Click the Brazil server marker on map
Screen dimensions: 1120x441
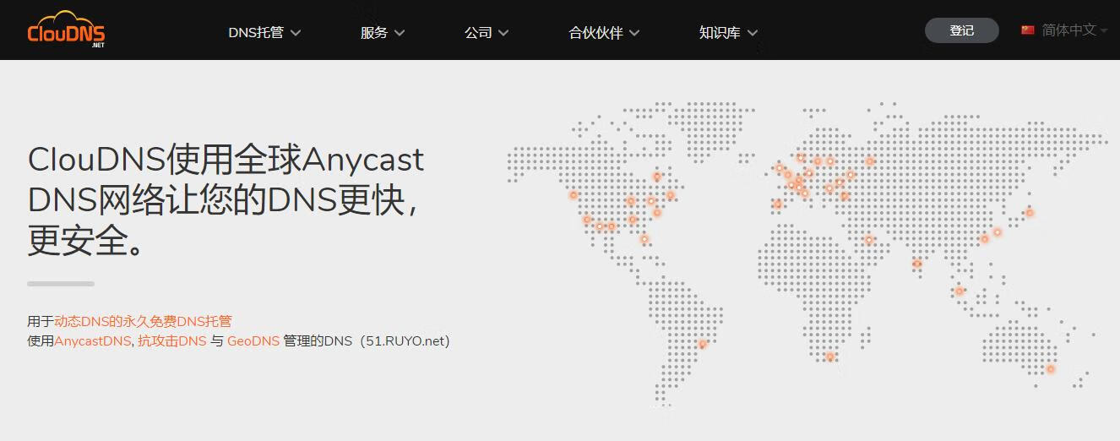tap(702, 344)
